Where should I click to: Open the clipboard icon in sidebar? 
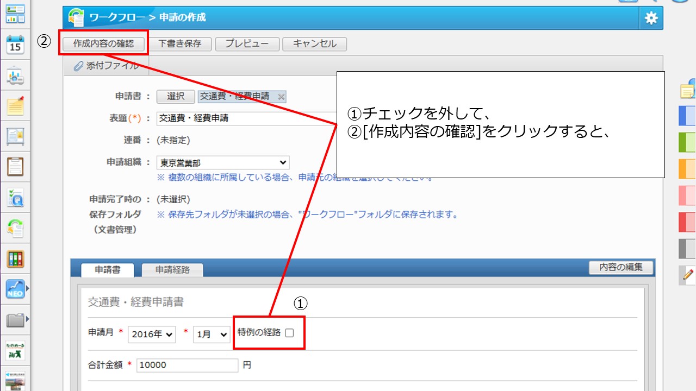pyautogui.click(x=15, y=166)
